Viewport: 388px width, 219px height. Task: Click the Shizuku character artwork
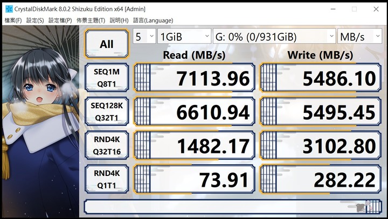pyautogui.click(x=41, y=121)
